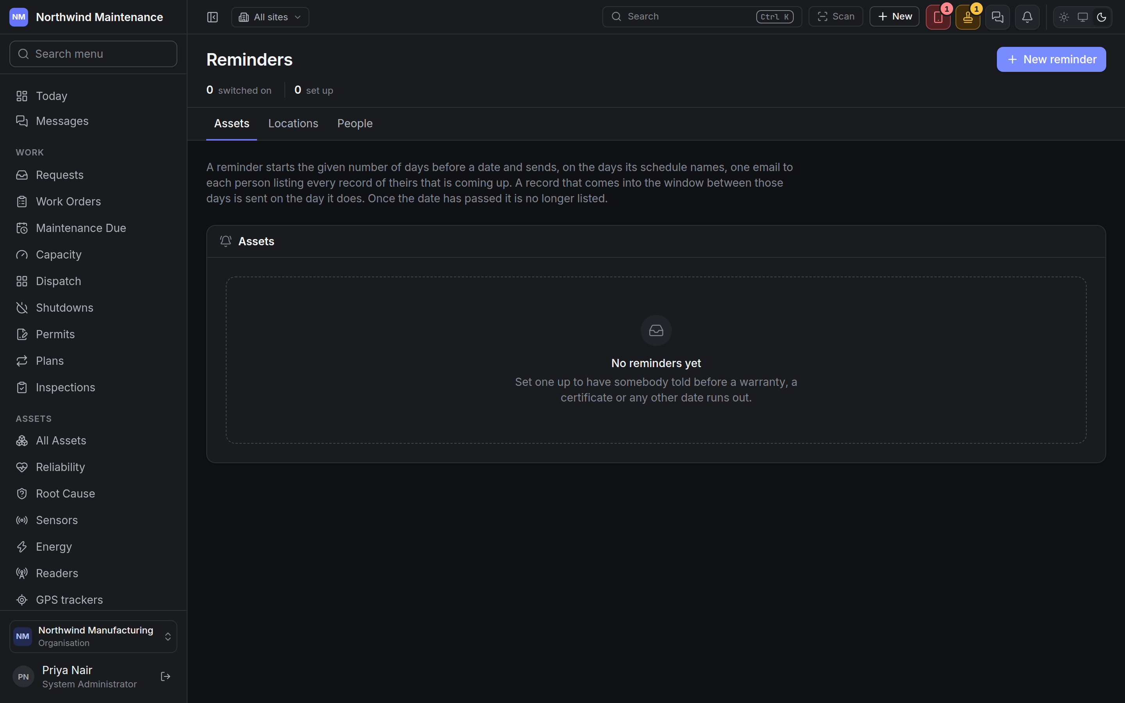1125x703 pixels.
Task: Open Energy in the sidebar
Action: tap(93, 546)
